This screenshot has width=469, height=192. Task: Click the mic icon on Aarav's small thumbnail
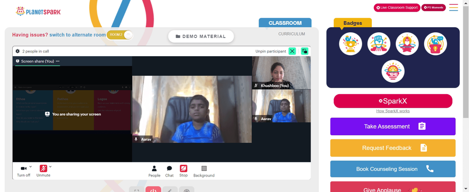256,119
